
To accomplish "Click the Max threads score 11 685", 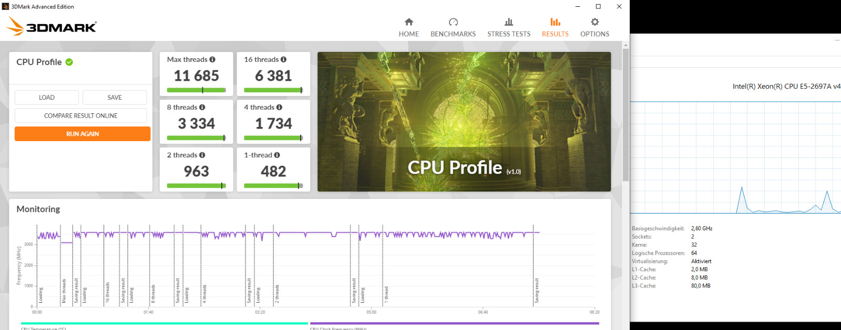I will tap(196, 76).
